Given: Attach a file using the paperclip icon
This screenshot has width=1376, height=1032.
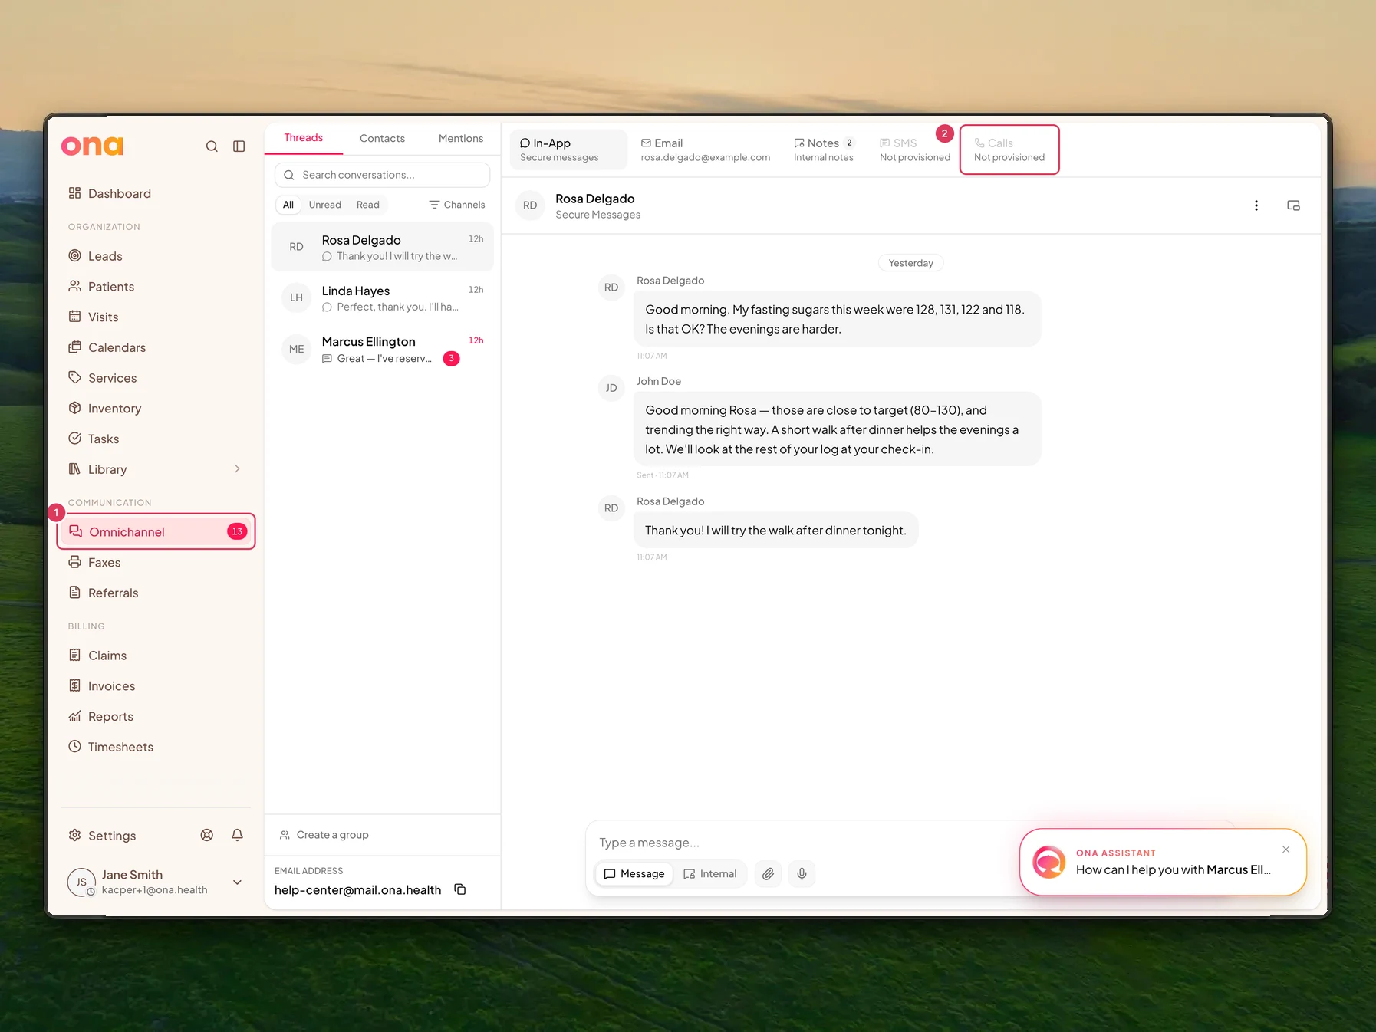Looking at the screenshot, I should point(768,874).
